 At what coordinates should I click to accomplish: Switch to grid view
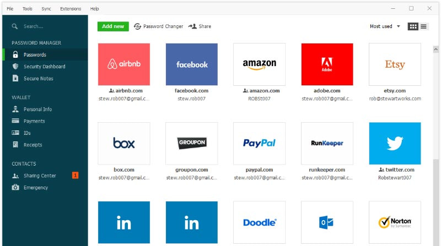pyautogui.click(x=413, y=26)
